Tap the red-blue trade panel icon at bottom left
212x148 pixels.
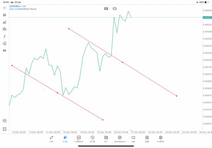(x=5, y=129)
